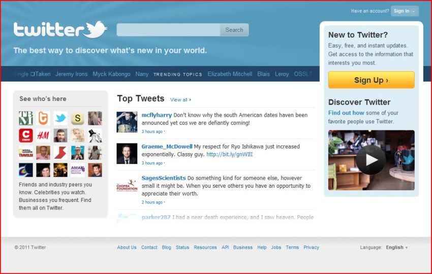This screenshot has height=274, width=432.
Task: Expand View all top tweets
Action: (x=180, y=99)
